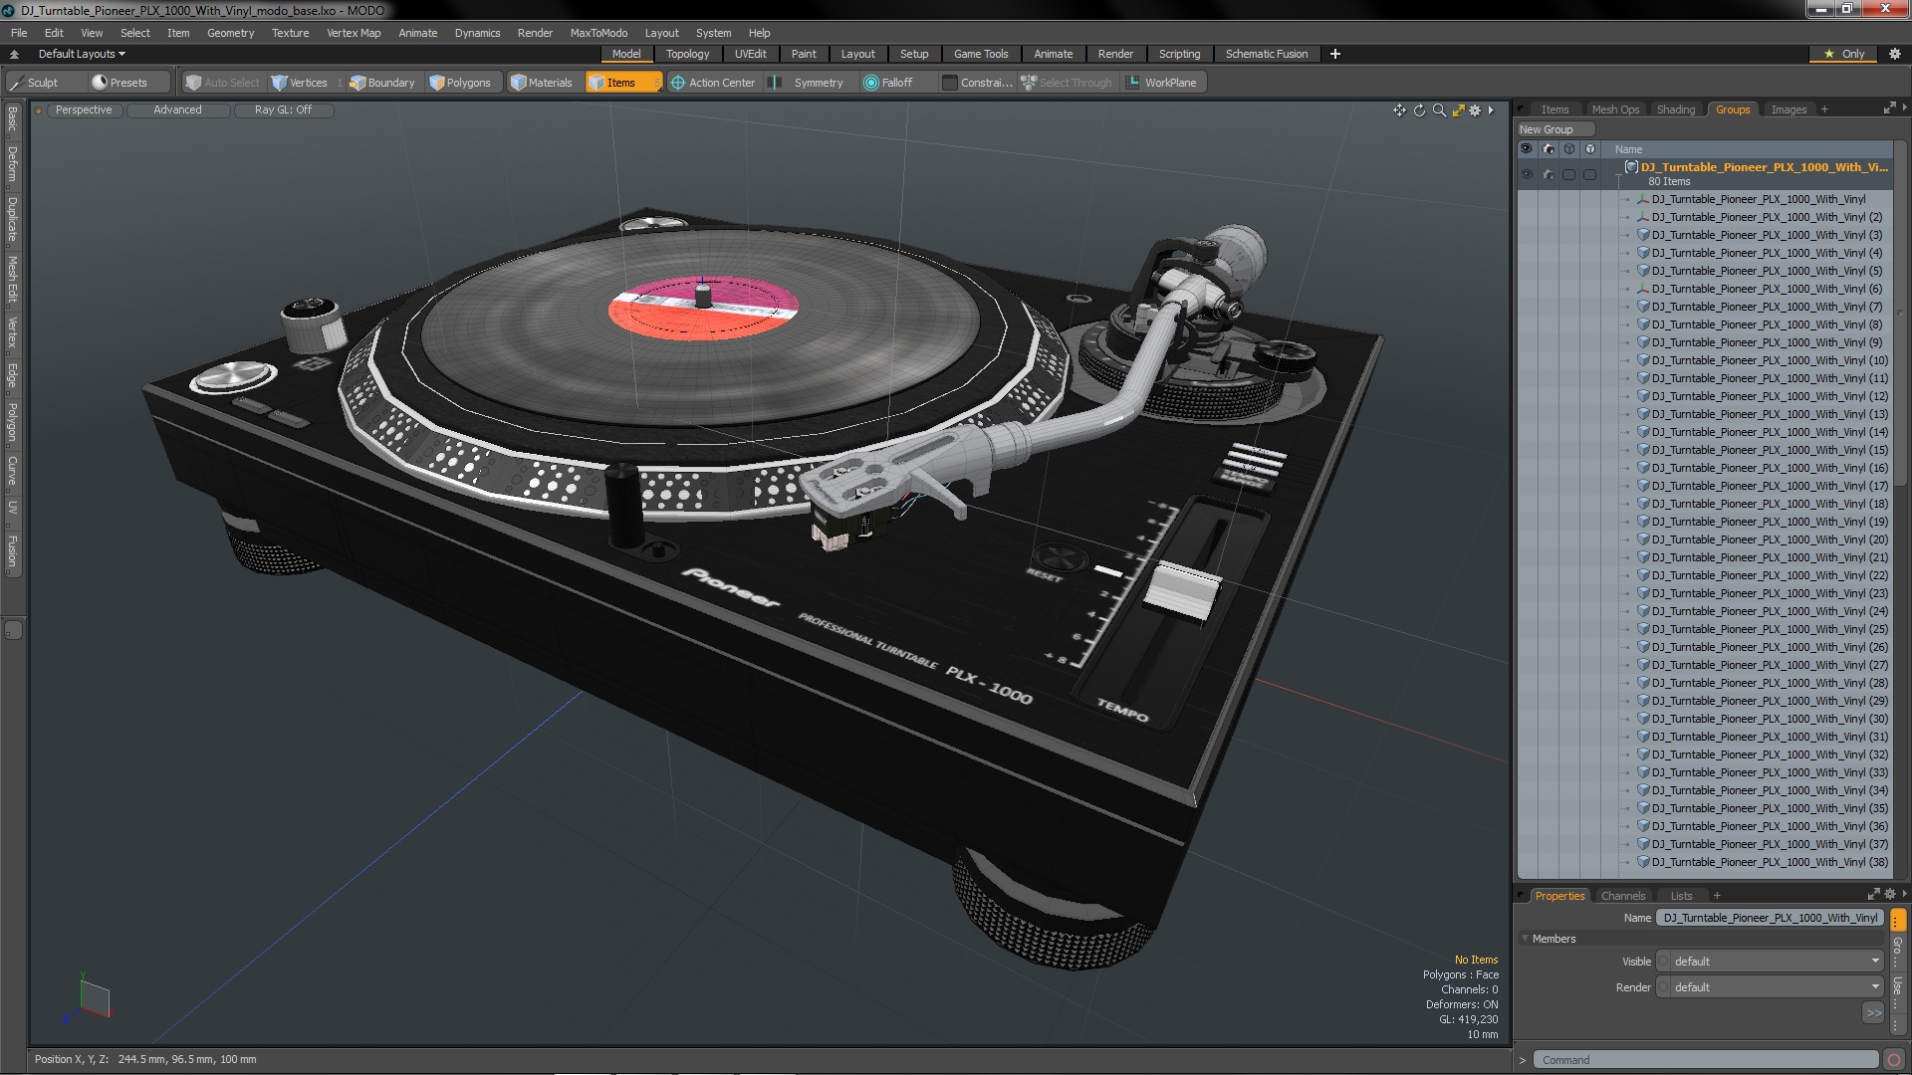Viewport: 1912px width, 1075px height.
Task: Click the viewport zoom magnifier icon
Action: point(1439,110)
